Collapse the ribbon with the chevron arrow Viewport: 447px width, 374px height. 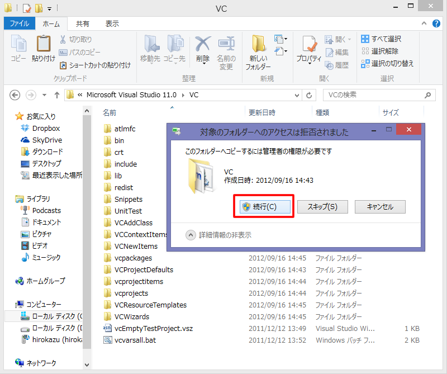pos(424,23)
